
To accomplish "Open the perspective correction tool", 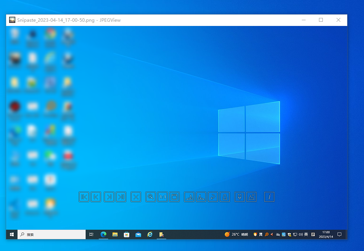I will coord(225,197).
